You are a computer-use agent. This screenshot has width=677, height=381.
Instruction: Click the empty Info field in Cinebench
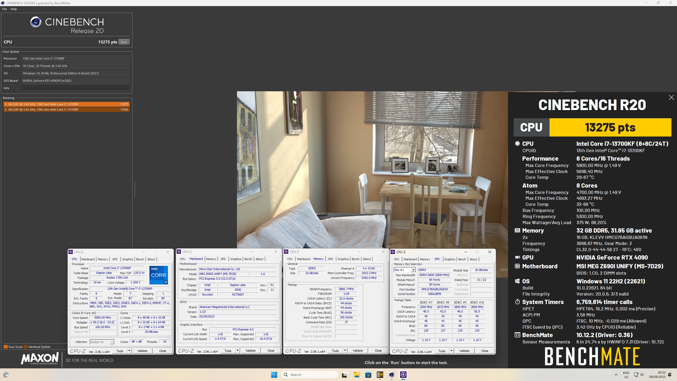(75, 88)
